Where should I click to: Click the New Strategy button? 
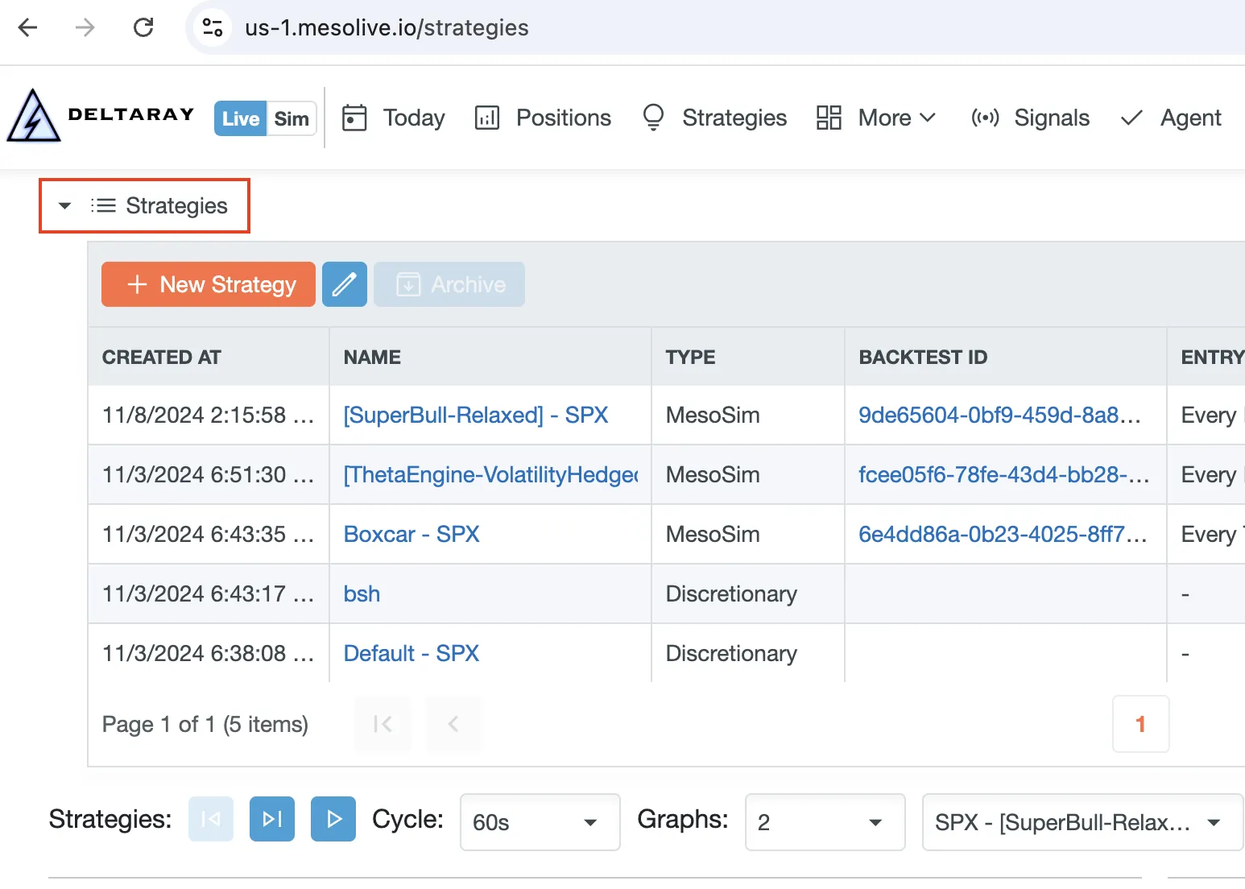point(208,284)
